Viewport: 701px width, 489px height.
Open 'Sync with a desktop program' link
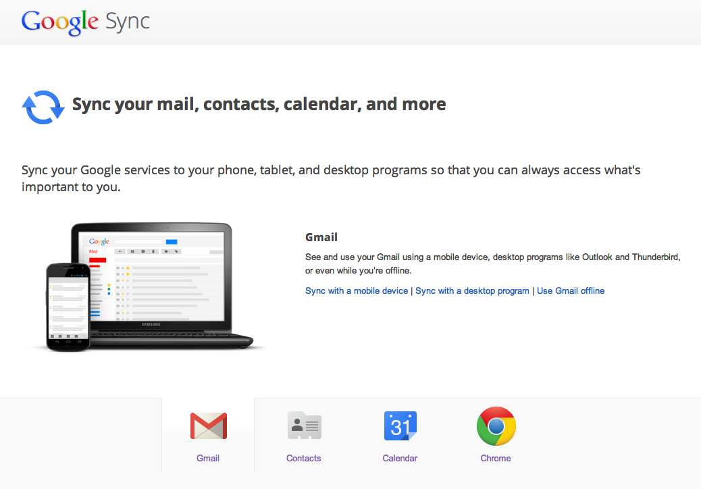[472, 291]
